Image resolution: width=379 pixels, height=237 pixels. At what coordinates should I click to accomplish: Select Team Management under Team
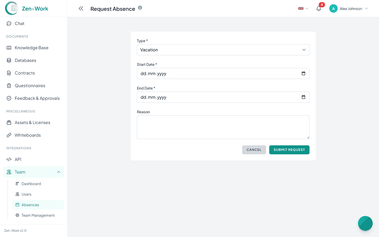pyautogui.click(x=38, y=215)
